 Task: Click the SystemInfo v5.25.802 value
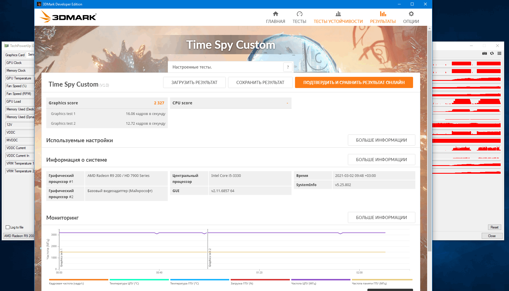point(343,185)
